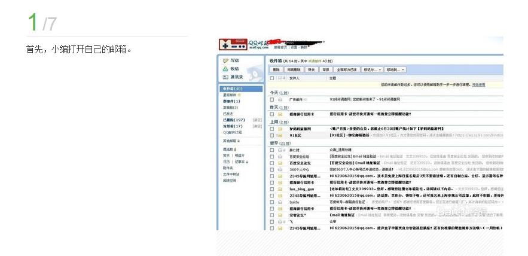Open 阅读空间 in the sidebar
This screenshot has height=256, width=528.
click(229, 181)
